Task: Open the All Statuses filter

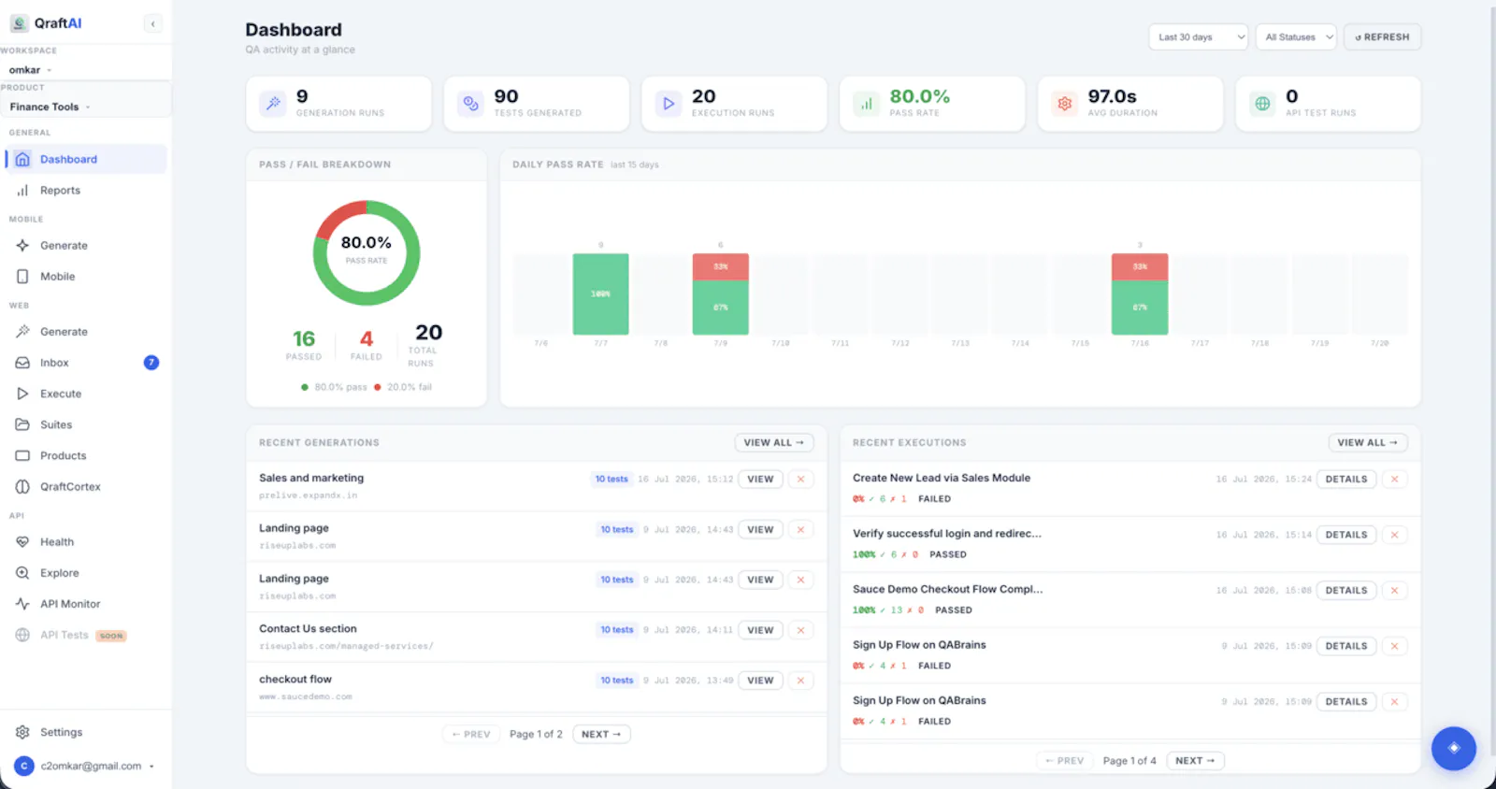Action: point(1296,37)
